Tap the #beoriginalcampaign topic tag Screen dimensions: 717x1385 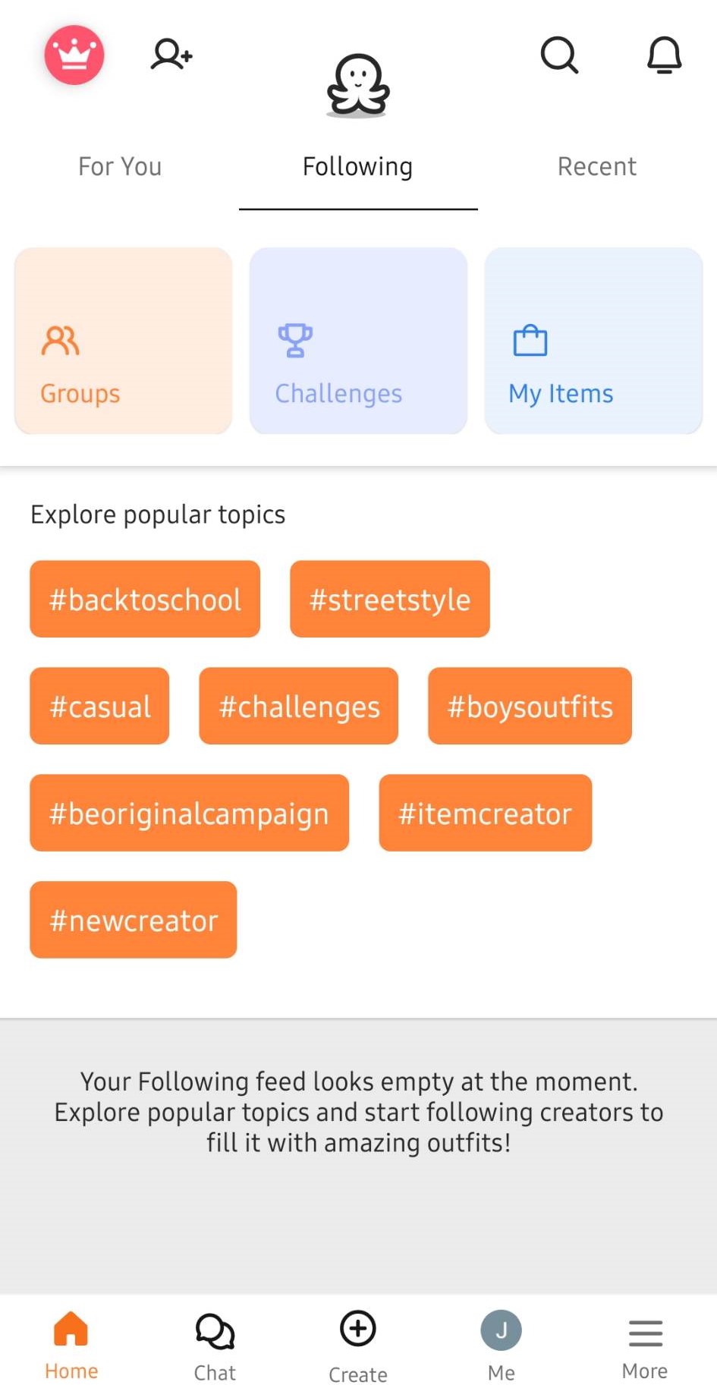click(x=189, y=813)
